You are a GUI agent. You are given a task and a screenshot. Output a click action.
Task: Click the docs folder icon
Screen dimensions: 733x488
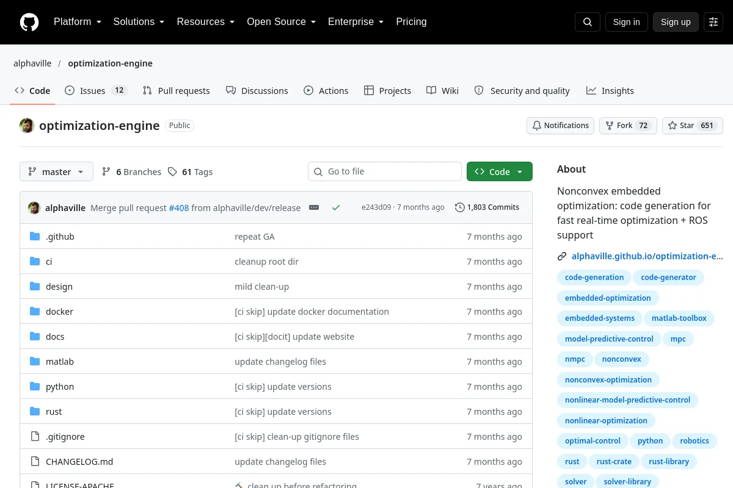click(35, 337)
